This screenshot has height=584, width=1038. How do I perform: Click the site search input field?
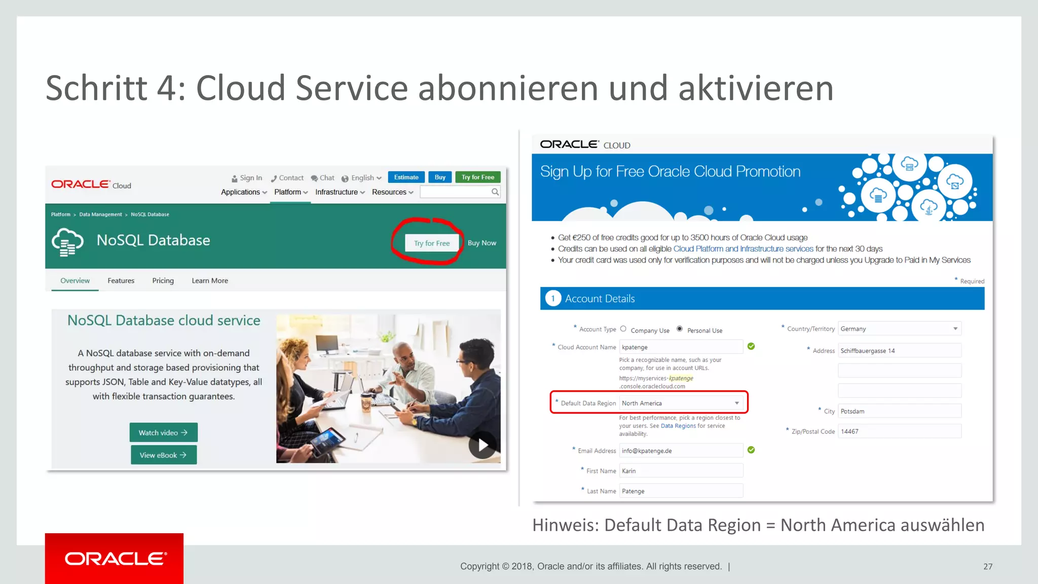point(456,192)
